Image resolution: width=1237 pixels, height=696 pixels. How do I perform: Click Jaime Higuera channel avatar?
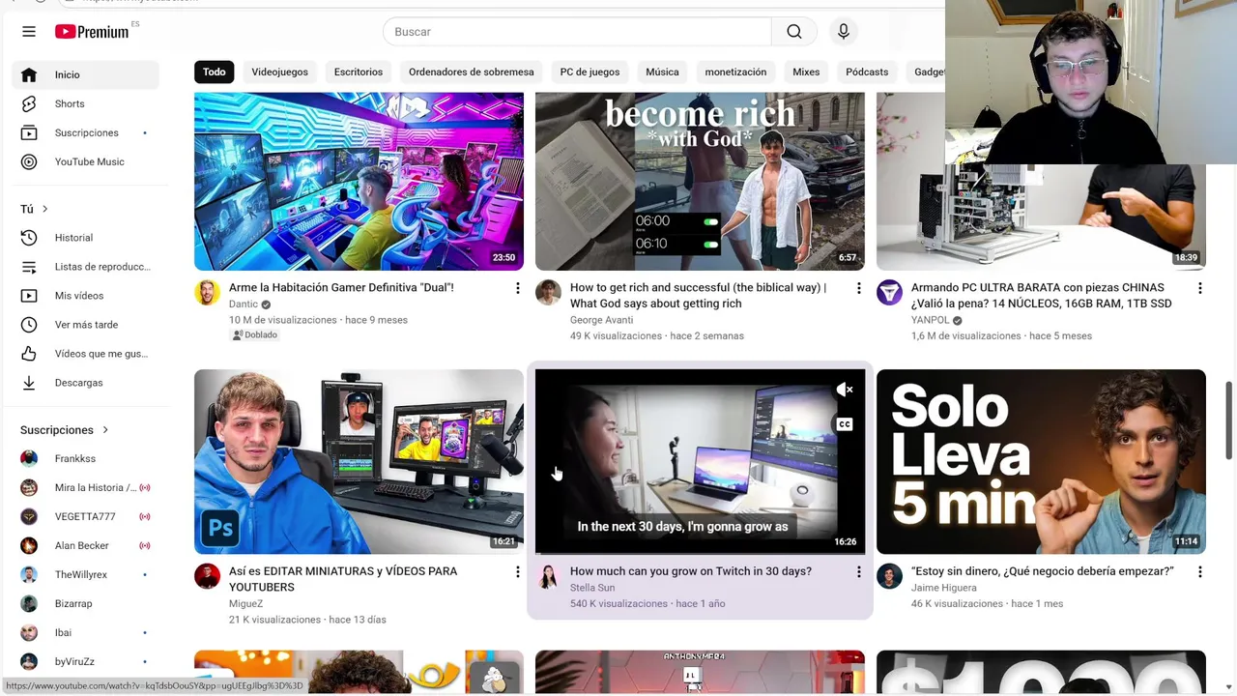pyautogui.click(x=889, y=576)
